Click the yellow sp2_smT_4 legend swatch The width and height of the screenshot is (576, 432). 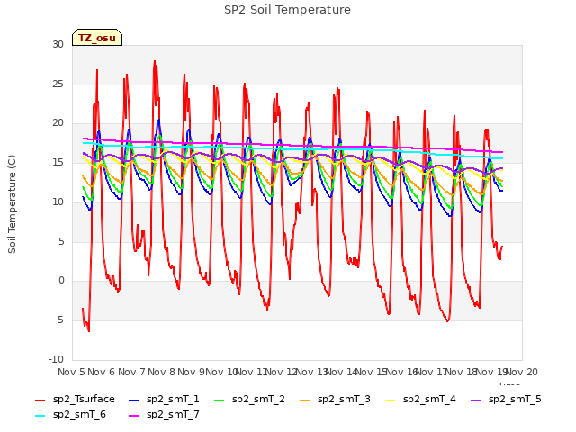(390, 400)
